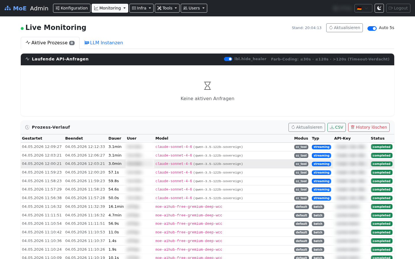
Task: Click the 04.05.2026 11:10:24 start time
Action: pos(42,250)
